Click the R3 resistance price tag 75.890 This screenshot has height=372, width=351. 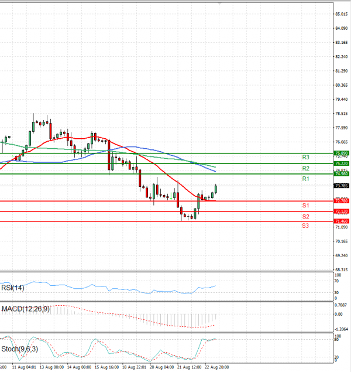[341, 153]
